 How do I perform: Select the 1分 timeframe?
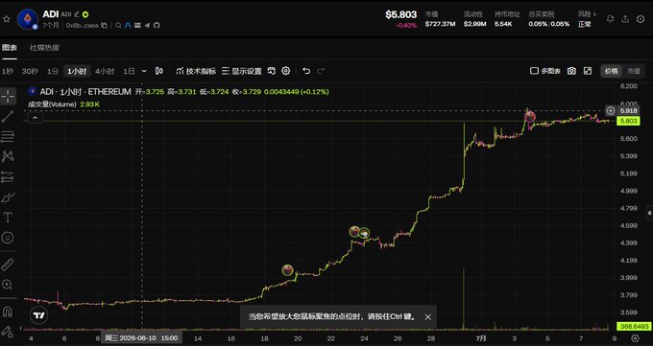53,71
